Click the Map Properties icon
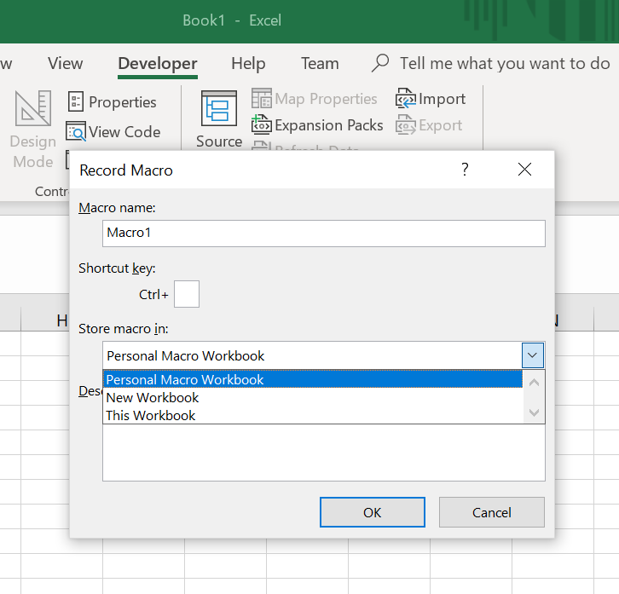The width and height of the screenshot is (619, 594). pyautogui.click(x=262, y=99)
